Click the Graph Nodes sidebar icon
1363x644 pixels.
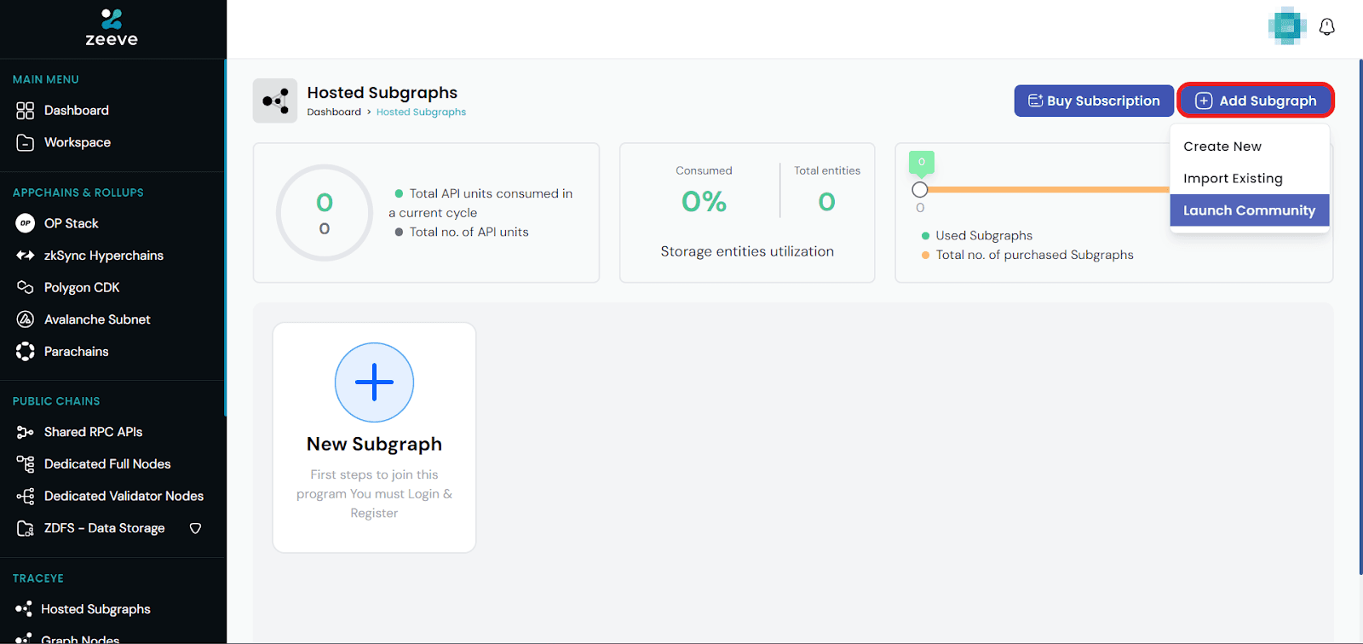point(24,639)
